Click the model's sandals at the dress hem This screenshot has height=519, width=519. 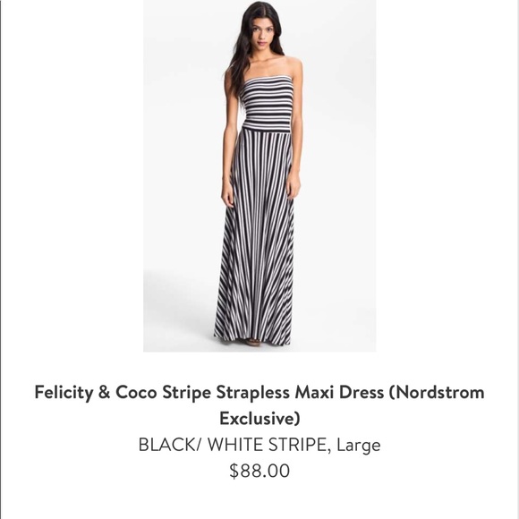255,342
